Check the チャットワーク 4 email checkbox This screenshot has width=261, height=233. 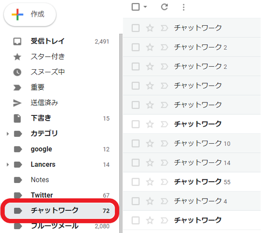[135, 201]
